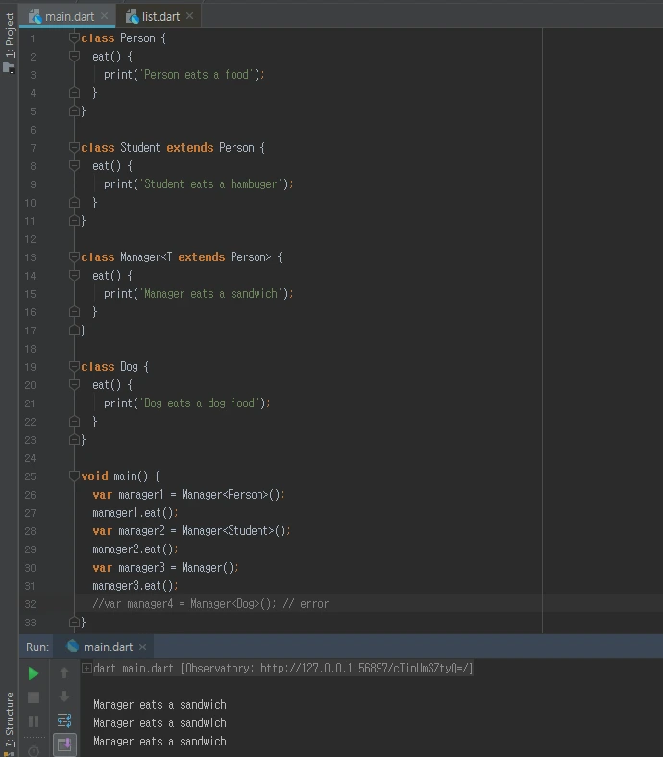Rerun main.dart with the green play button
The image size is (663, 757).
[34, 673]
